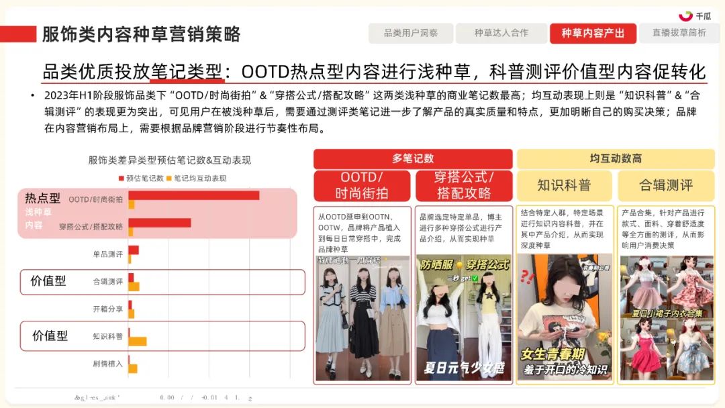725x408 pixels.
Task: Click the 穿搭公式/搭配攻略 red label
Action: point(464,186)
